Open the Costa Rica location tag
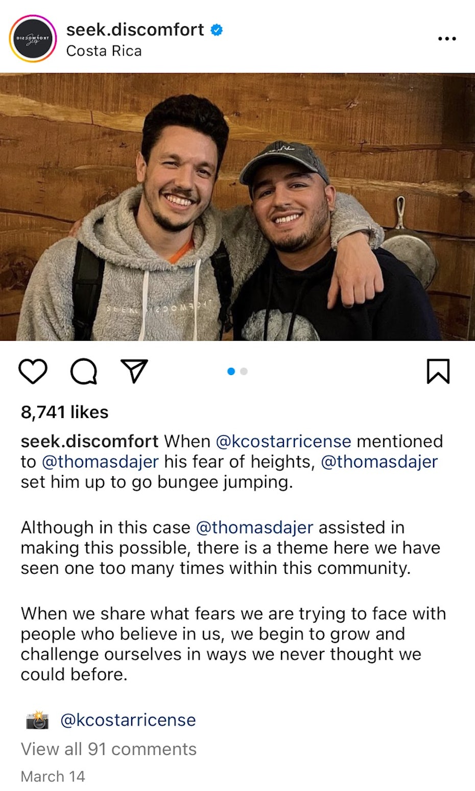475x791 pixels. click(x=104, y=51)
